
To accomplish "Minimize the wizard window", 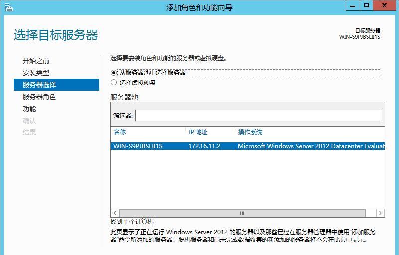I will (x=353, y=5).
